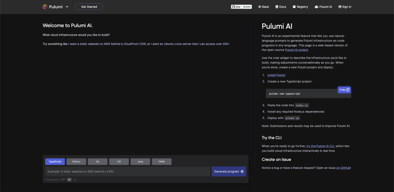Open the on GitHub issue link
The height and width of the screenshot is (192, 394).
coord(343,168)
